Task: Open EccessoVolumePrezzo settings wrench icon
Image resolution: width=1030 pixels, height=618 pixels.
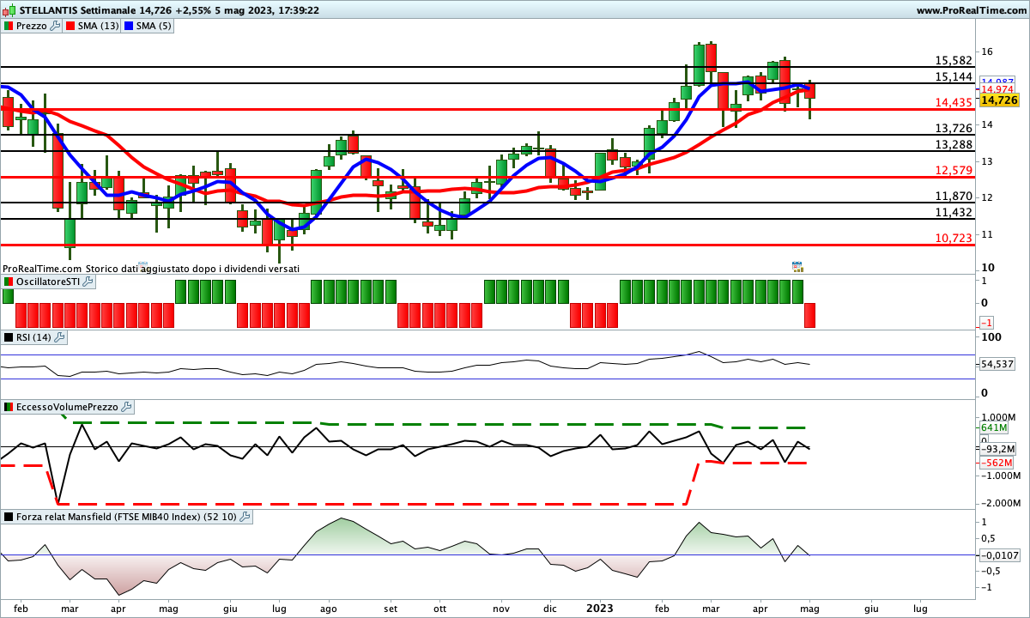Action: [126, 406]
